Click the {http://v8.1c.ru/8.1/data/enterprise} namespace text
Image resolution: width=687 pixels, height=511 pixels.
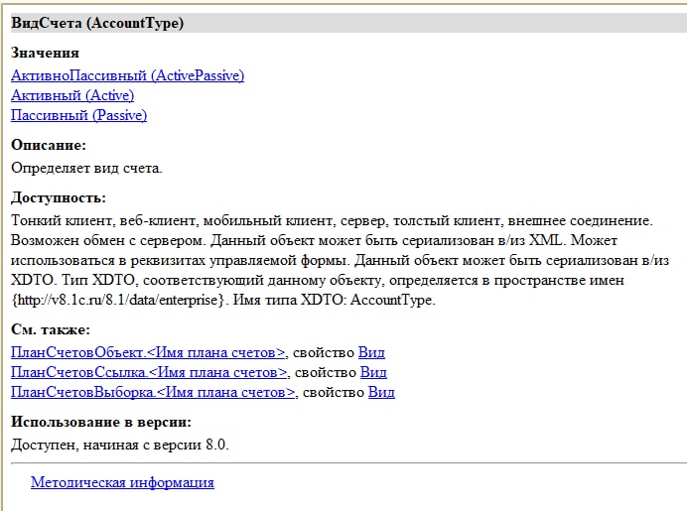[119, 300]
